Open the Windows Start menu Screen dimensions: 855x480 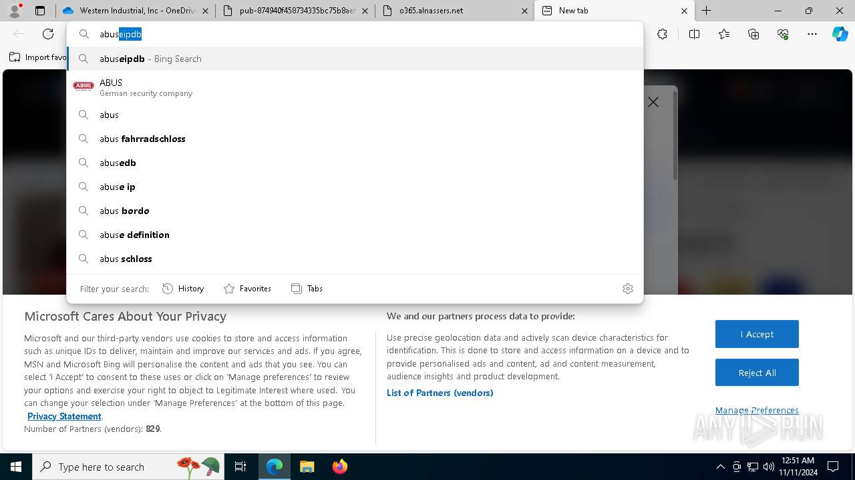pos(16,467)
